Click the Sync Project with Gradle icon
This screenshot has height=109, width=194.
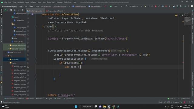(174, 6)
